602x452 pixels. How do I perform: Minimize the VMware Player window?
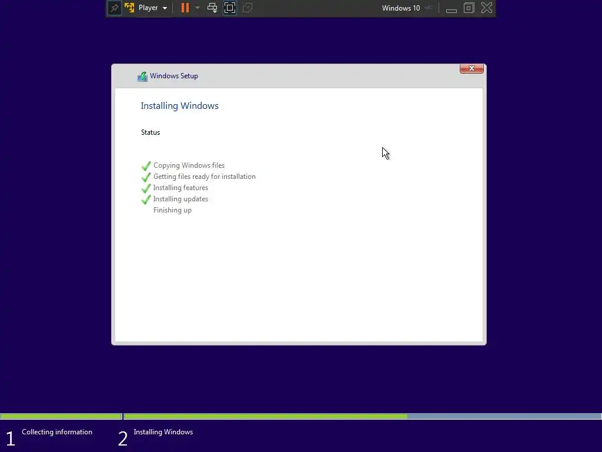click(x=451, y=11)
